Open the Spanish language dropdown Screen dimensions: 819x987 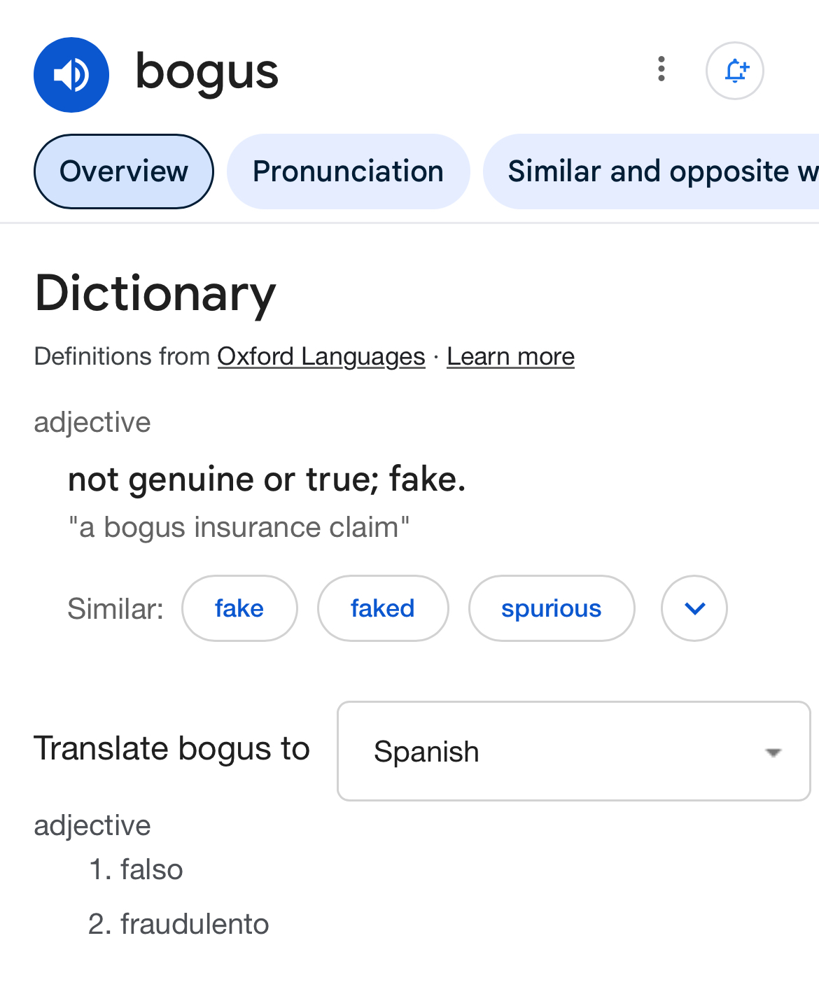[573, 751]
